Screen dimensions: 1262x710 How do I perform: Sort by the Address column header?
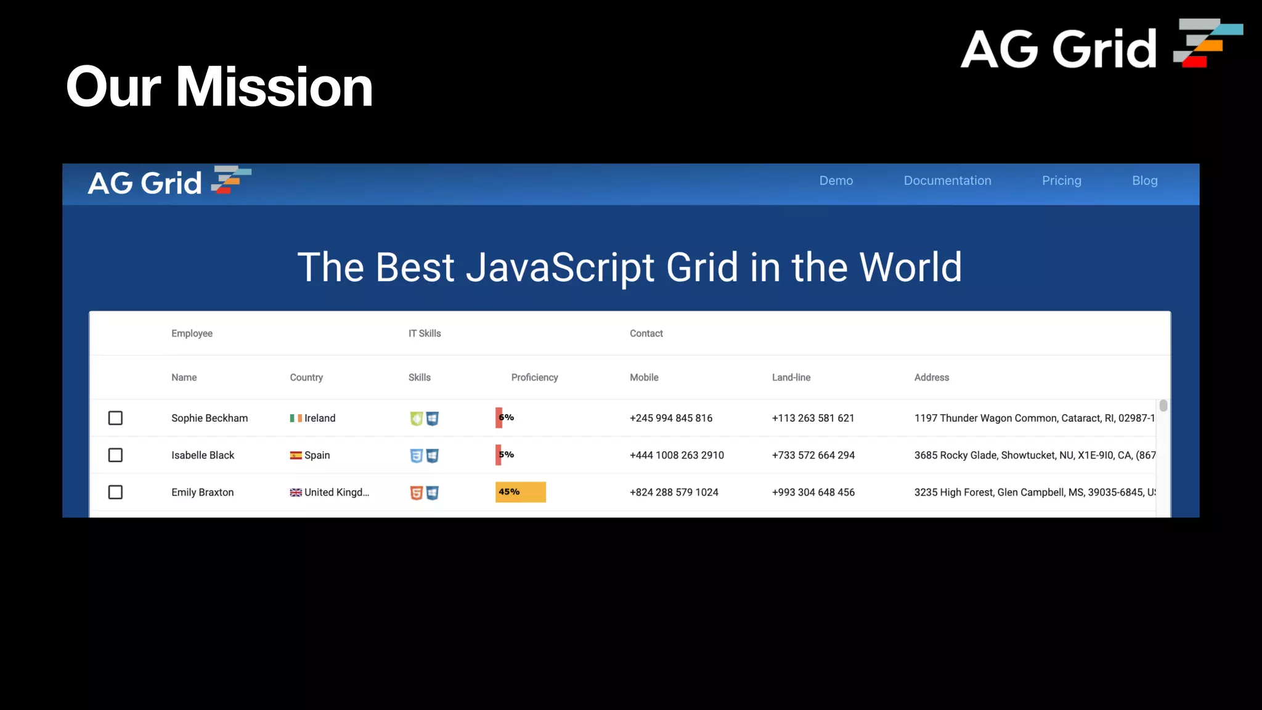932,377
